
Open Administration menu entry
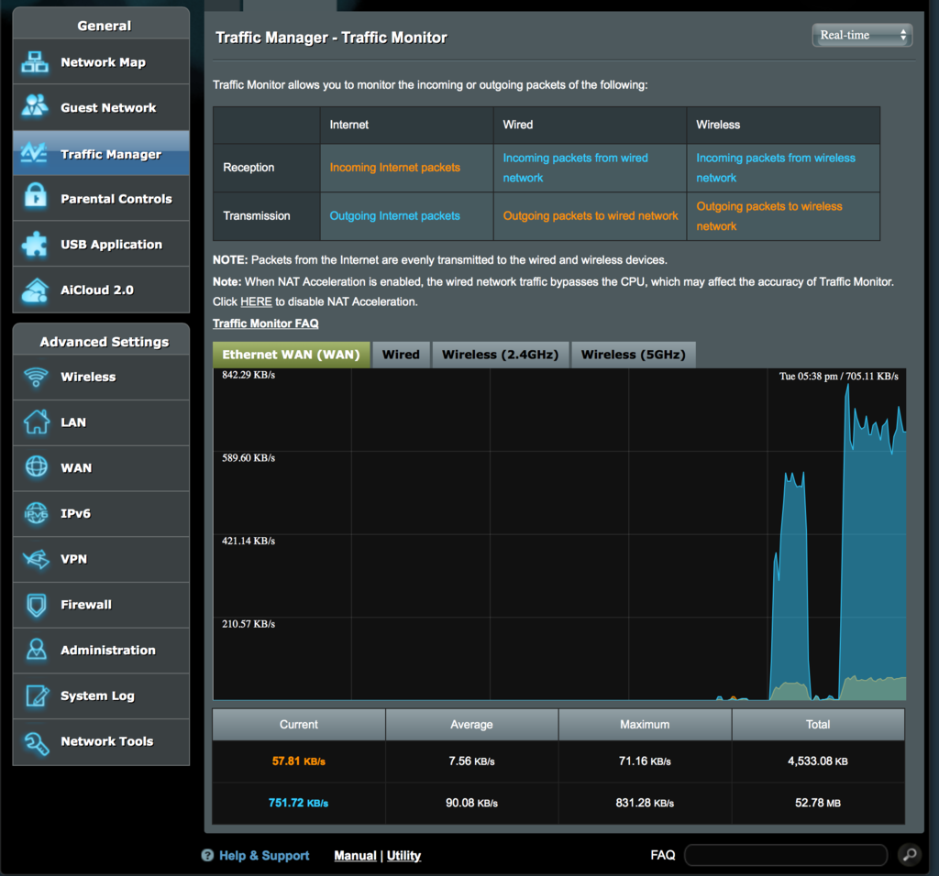click(101, 650)
